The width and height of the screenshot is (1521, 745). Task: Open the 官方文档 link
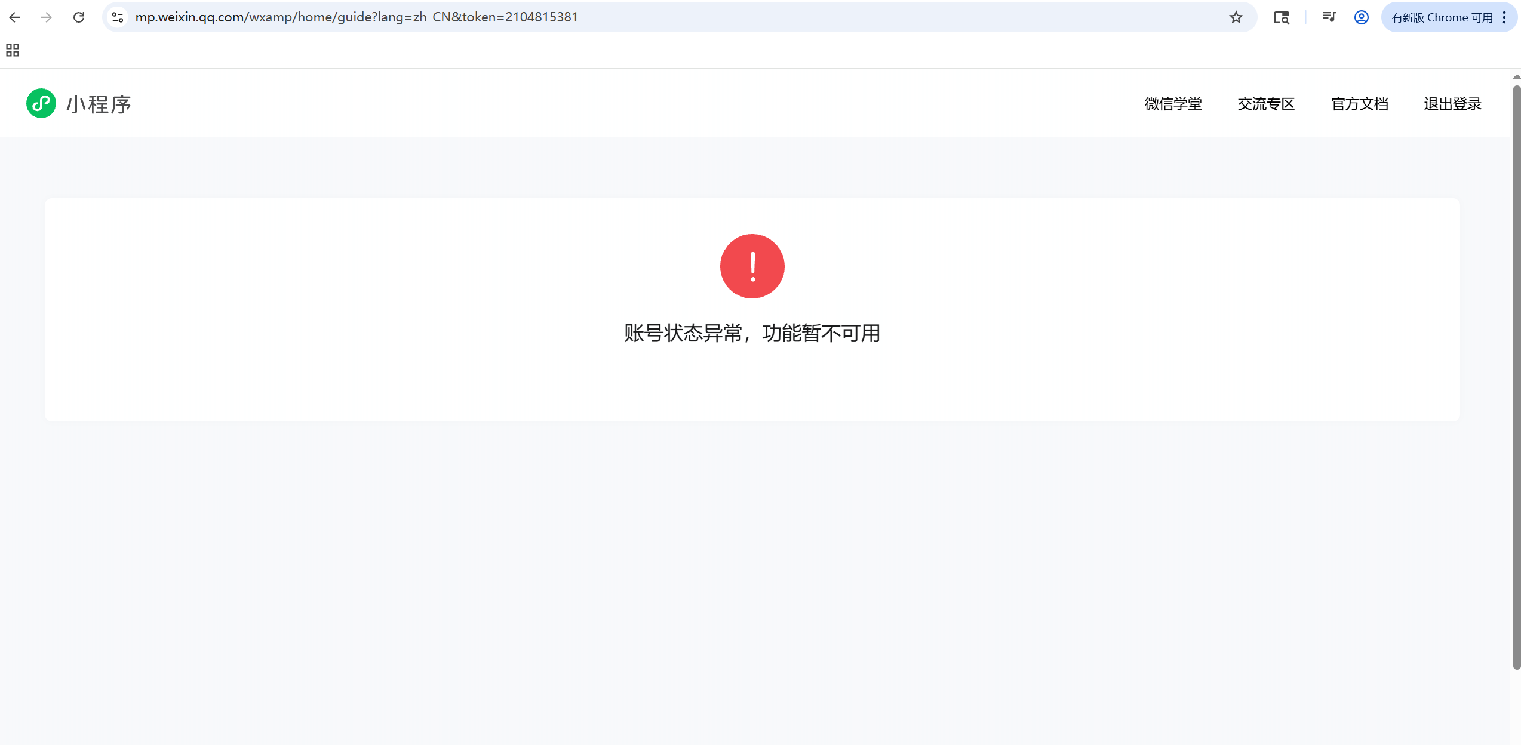point(1359,104)
